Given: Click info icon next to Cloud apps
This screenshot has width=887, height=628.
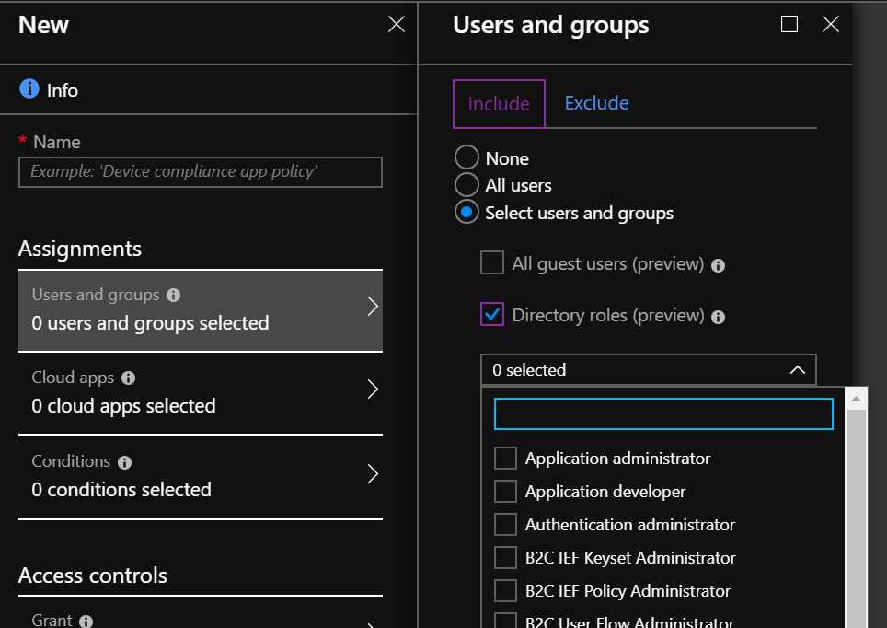Looking at the screenshot, I should tap(129, 378).
